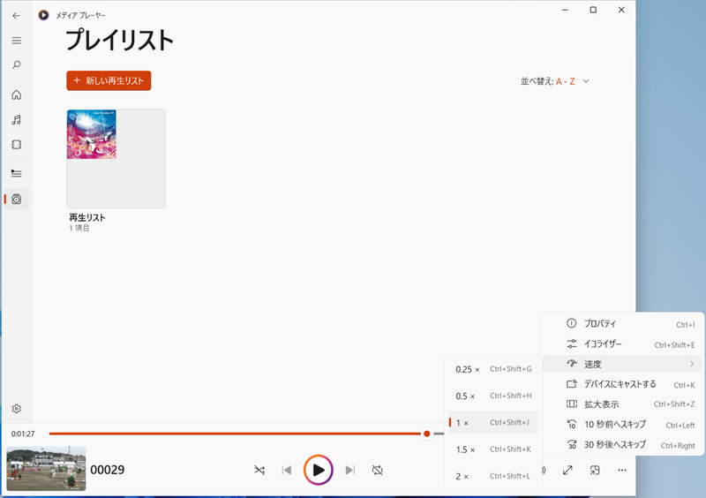706x498 pixels.
Task: Click the メディア プレーヤー app logo
Action: pos(43,15)
